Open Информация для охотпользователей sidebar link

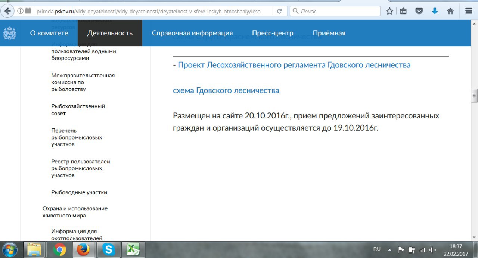(x=77, y=235)
